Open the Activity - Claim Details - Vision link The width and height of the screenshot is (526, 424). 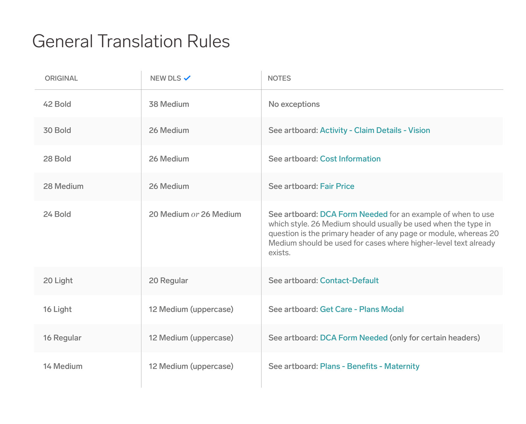click(x=375, y=130)
